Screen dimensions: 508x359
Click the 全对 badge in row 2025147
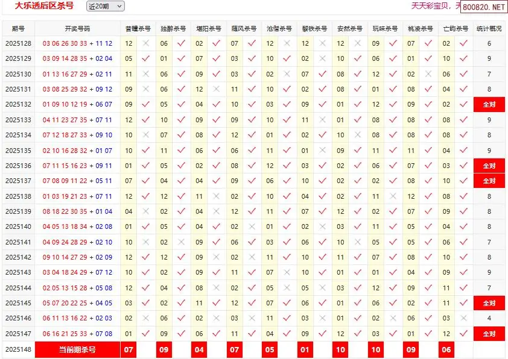click(x=489, y=334)
